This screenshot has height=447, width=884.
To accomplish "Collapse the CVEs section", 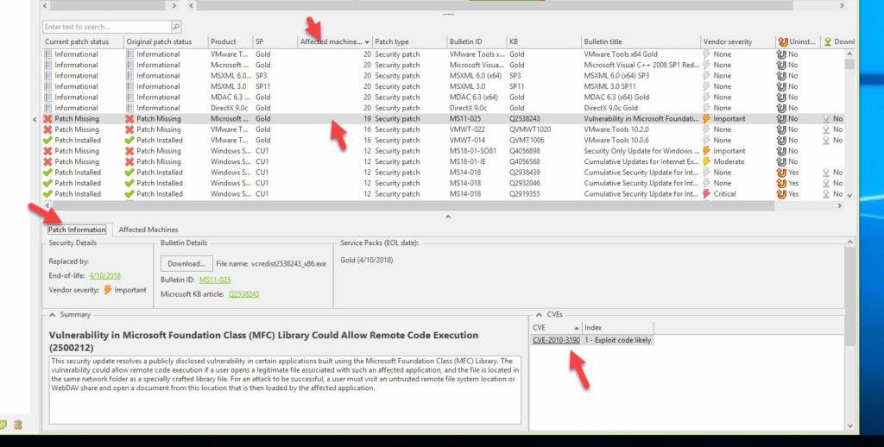I will 539,315.
